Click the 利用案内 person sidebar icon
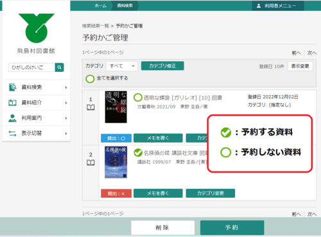The width and height of the screenshot is (321, 237). 12,118
